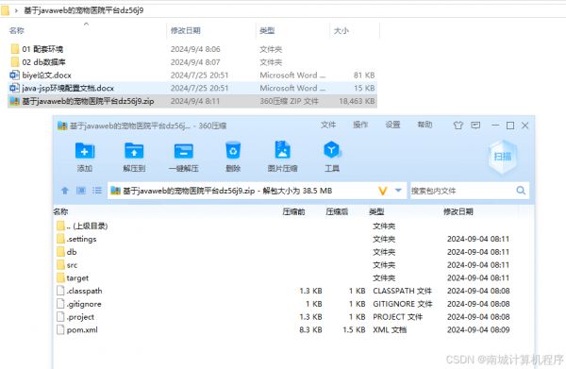The width and height of the screenshot is (566, 369).
Task: Click the src folder icon in archive
Action: pyautogui.click(x=60, y=264)
